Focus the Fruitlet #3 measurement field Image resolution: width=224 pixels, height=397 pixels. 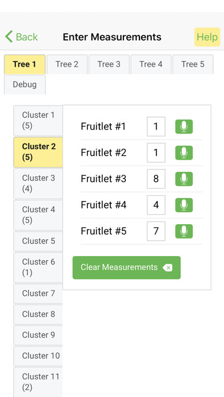coord(156,179)
